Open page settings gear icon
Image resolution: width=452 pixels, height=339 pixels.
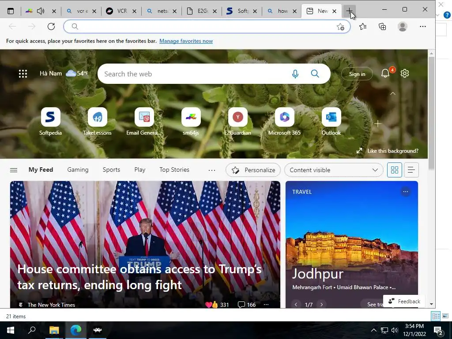click(405, 73)
